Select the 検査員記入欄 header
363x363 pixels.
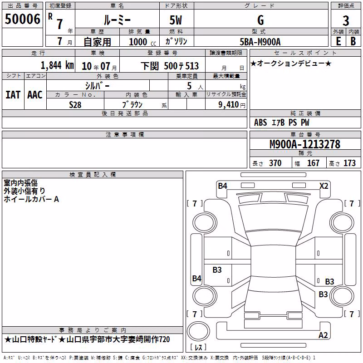[93, 175]
